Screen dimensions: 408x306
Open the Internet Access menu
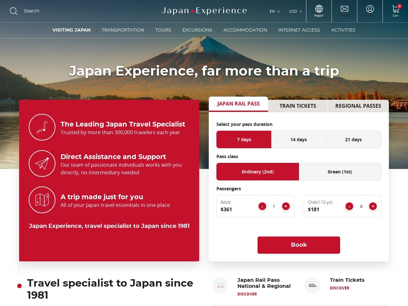coord(299,30)
